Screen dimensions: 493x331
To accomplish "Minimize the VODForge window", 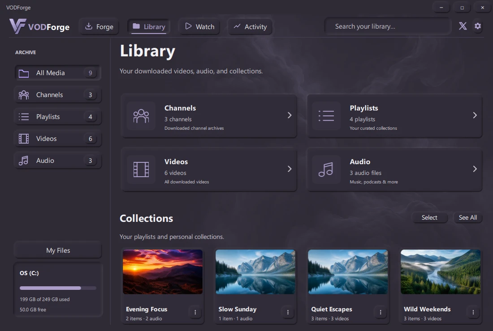I will 441,7.
